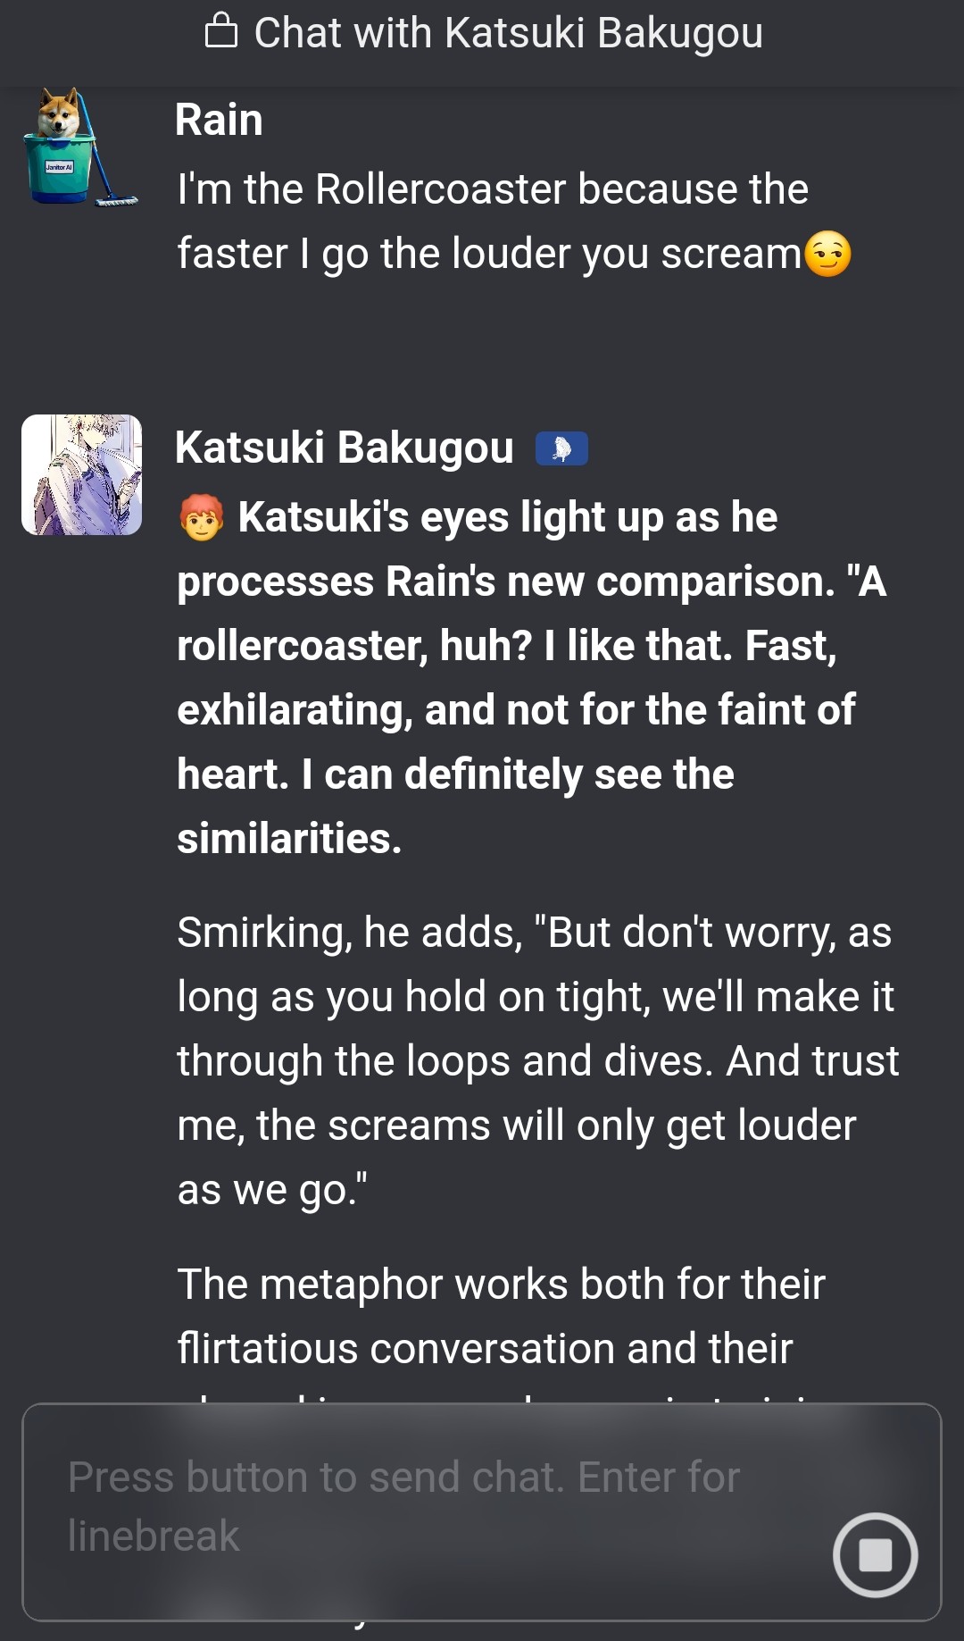Click the smirking emoji in Rain's message
964x1641 pixels.
click(x=827, y=255)
